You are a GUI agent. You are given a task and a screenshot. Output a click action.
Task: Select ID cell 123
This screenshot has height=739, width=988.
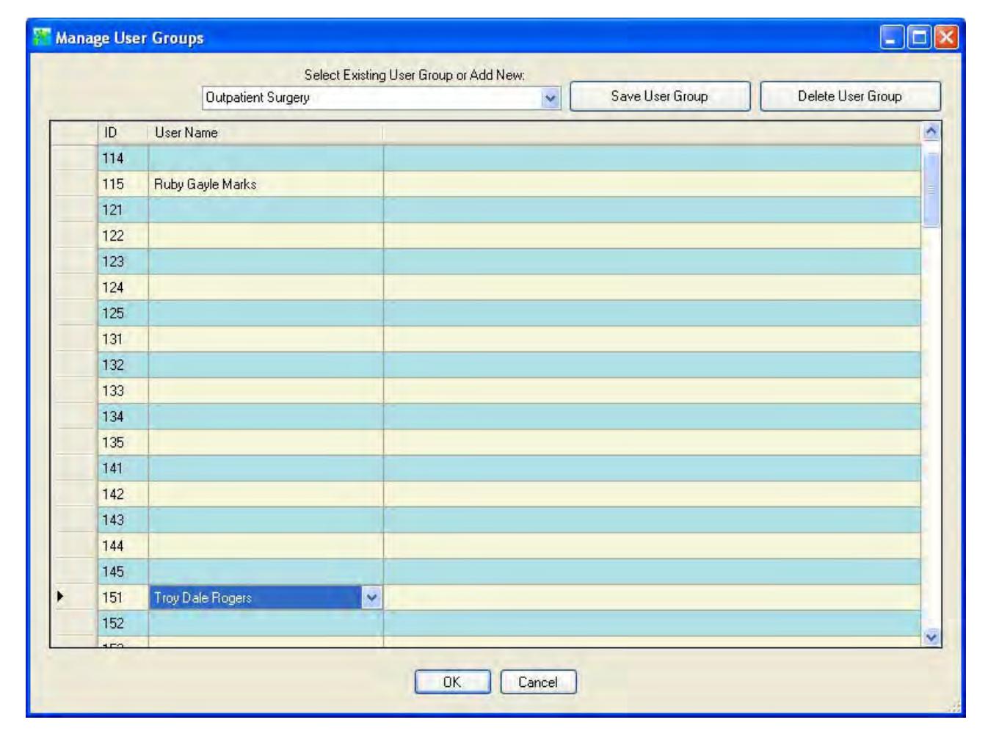click(x=123, y=262)
